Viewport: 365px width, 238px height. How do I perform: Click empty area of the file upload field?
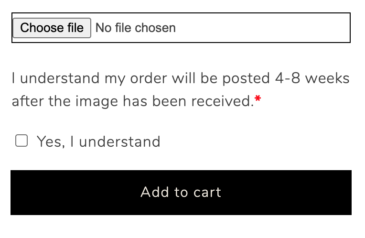[x=263, y=28]
